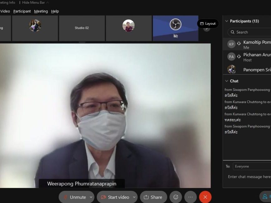The width and height of the screenshot is (271, 203).
Task: Click the headset icon next to Pichanan
Action: [x=239, y=57]
